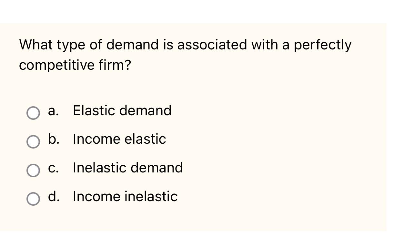Select radio button for option d

coord(33,199)
